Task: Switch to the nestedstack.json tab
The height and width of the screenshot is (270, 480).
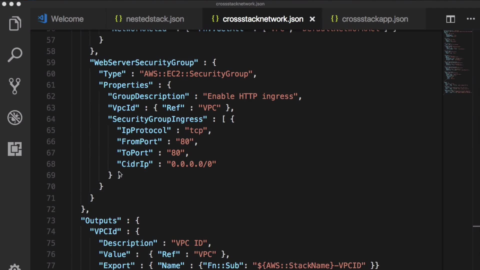Action: 155,19
